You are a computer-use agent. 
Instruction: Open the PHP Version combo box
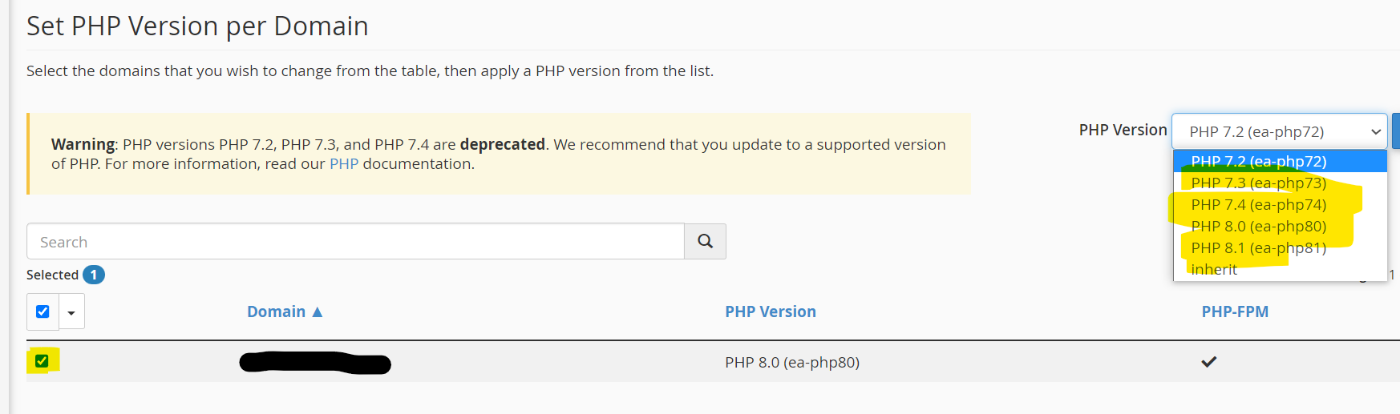click(x=1280, y=131)
